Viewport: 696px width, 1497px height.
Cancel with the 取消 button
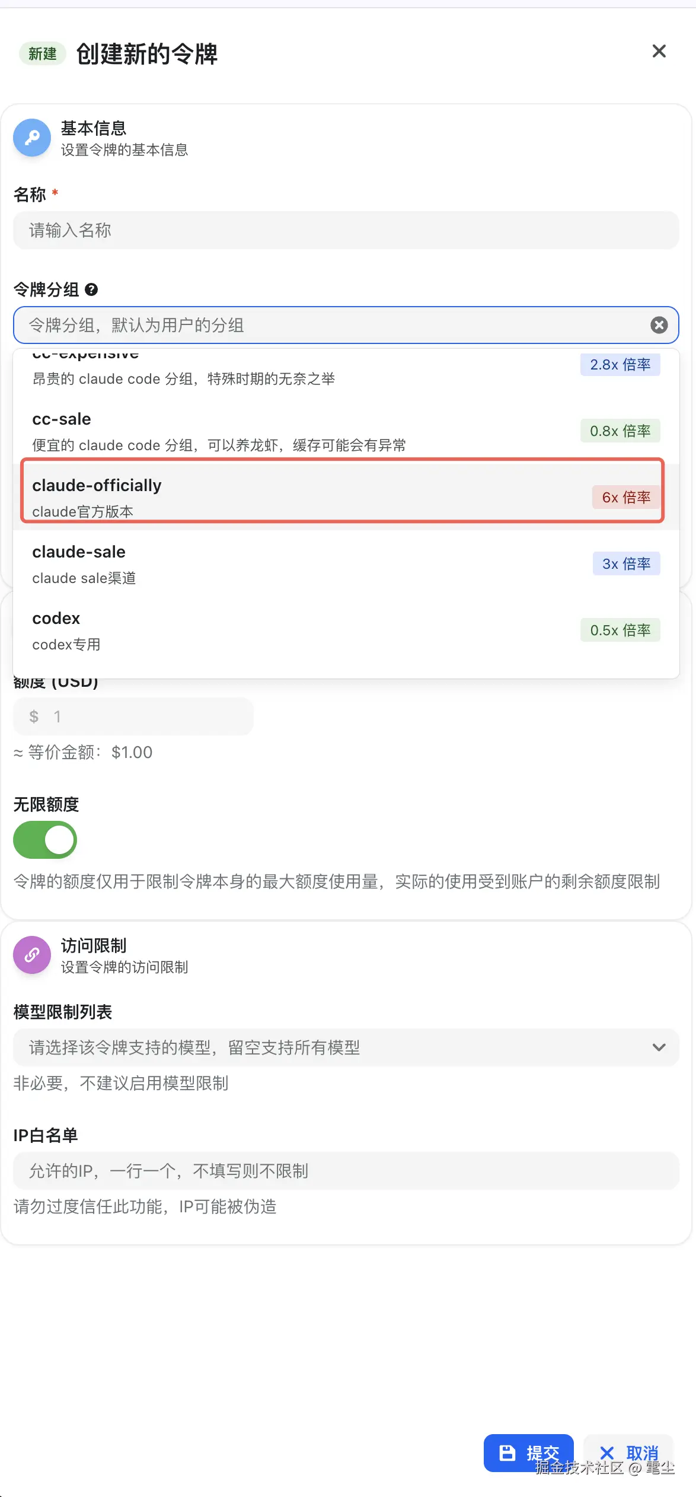(x=628, y=1453)
